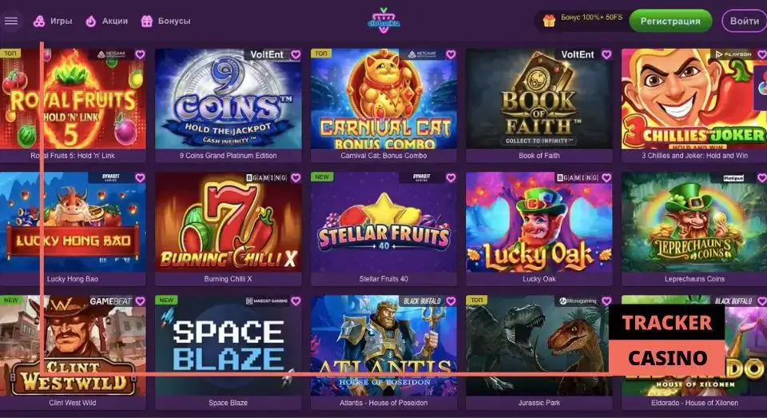Go to the Бонусы section
The height and width of the screenshot is (418, 767).
coord(166,21)
